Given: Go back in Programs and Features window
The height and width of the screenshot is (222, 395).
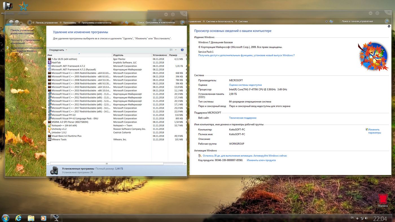Looking at the screenshot, I should [11, 23].
